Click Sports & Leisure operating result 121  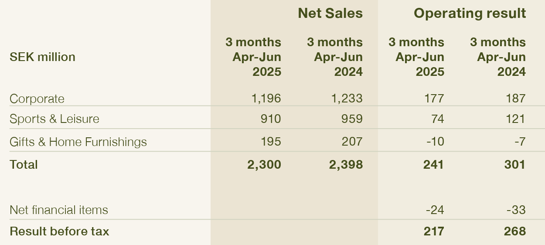[x=516, y=119]
